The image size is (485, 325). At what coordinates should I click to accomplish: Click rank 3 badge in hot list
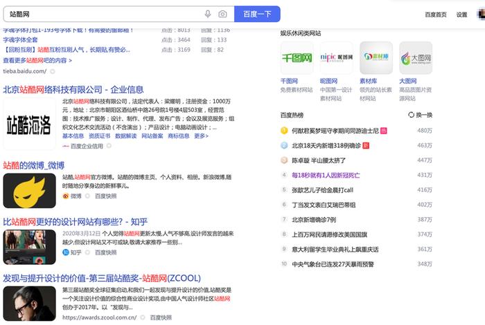284,160
